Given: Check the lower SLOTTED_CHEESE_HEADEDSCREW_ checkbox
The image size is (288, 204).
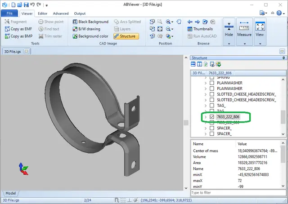Looking at the screenshot, I should 212,100.
